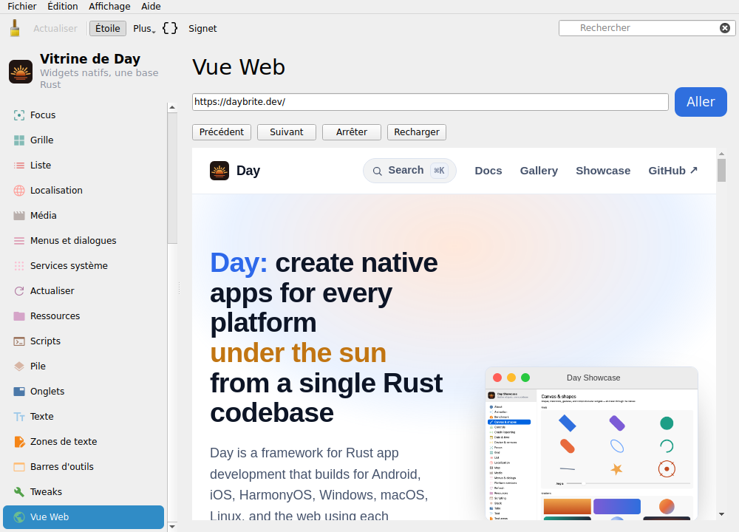Click the sidebar scrollbar thumb
This screenshot has width=739, height=532.
[x=172, y=178]
